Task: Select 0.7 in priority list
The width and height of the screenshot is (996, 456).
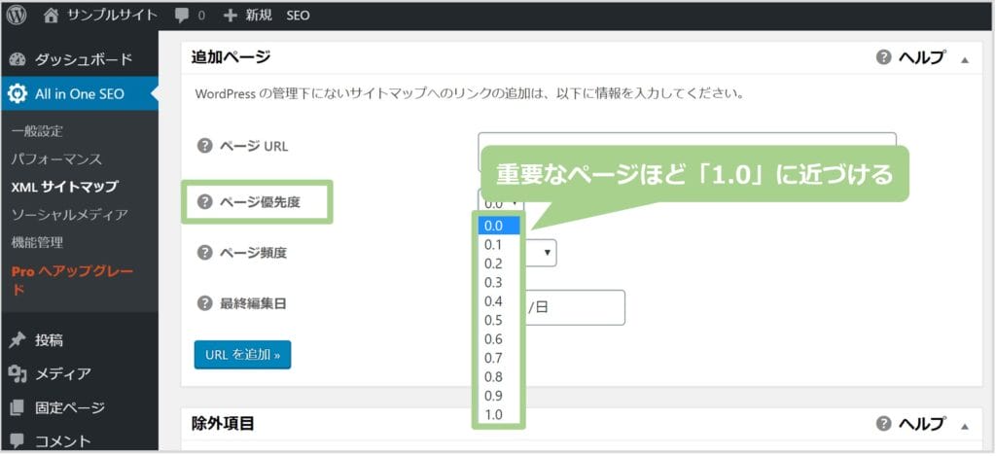Action: (499, 358)
